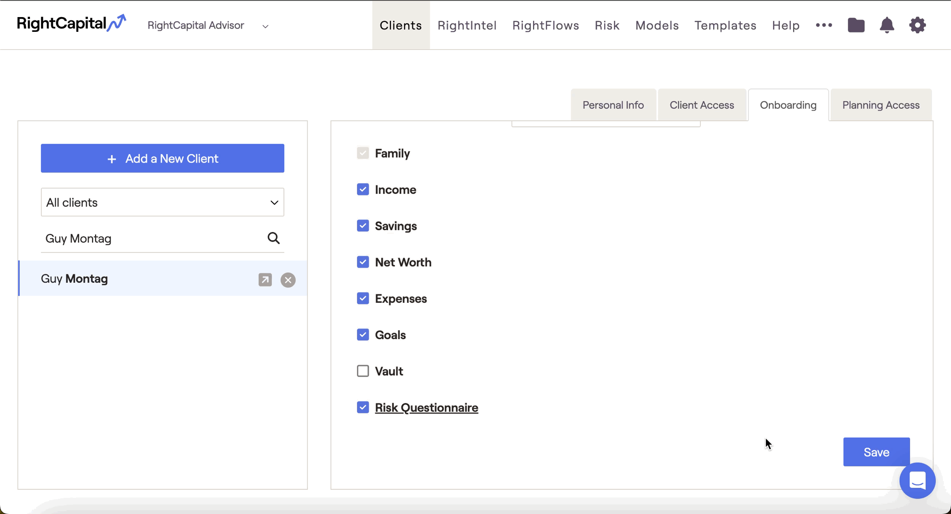Open Guy Montag's plan arrow icon

pyautogui.click(x=265, y=280)
